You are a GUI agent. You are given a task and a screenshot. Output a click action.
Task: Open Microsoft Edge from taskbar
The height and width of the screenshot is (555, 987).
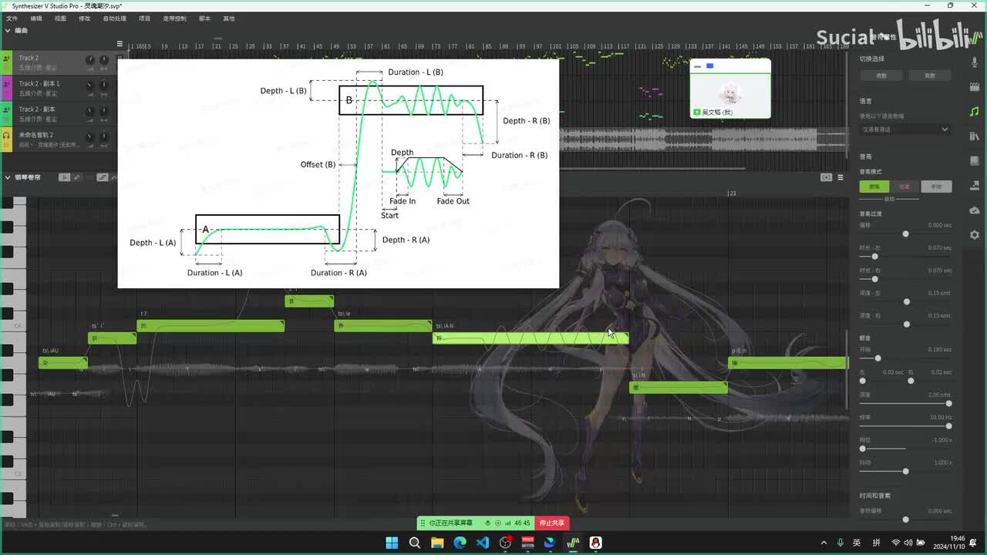tap(460, 543)
